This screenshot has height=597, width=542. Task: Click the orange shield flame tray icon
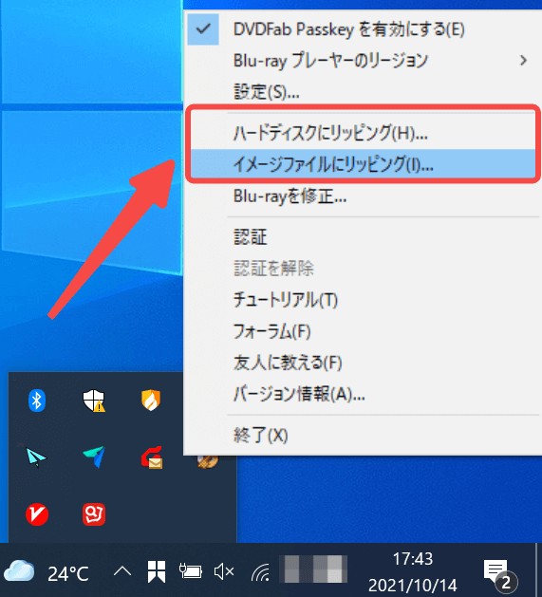tap(151, 401)
